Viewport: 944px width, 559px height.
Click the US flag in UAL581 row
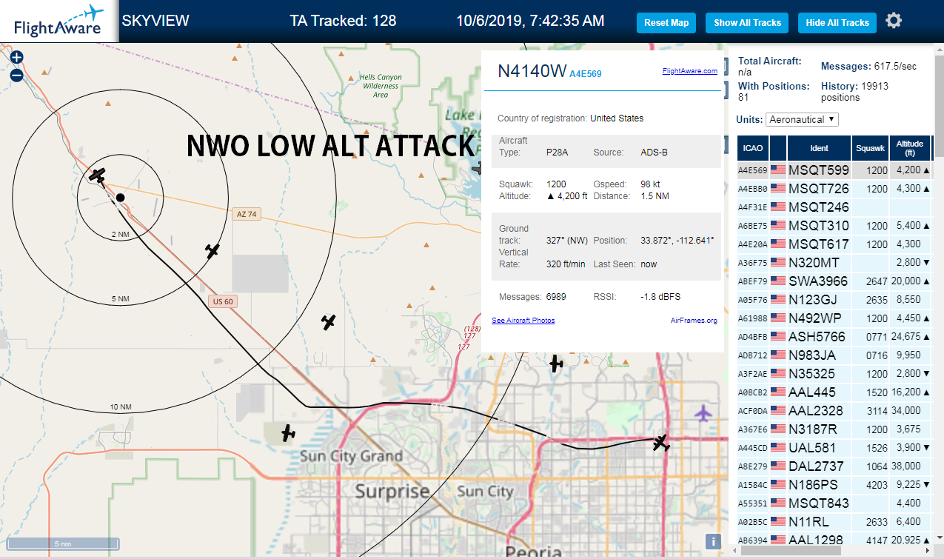tap(778, 447)
